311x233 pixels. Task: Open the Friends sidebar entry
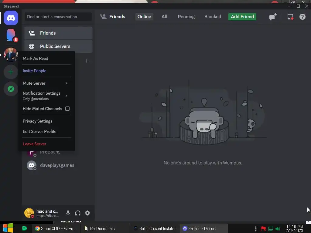click(x=58, y=33)
